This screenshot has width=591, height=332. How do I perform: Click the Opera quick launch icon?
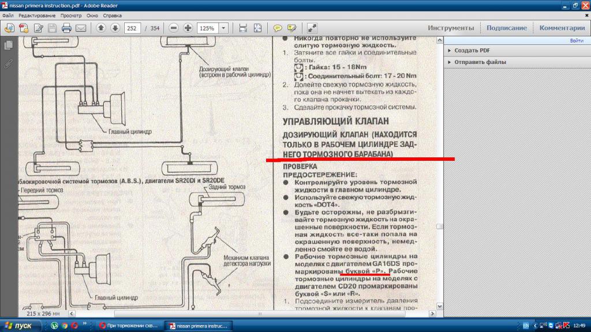pyautogui.click(x=74, y=326)
